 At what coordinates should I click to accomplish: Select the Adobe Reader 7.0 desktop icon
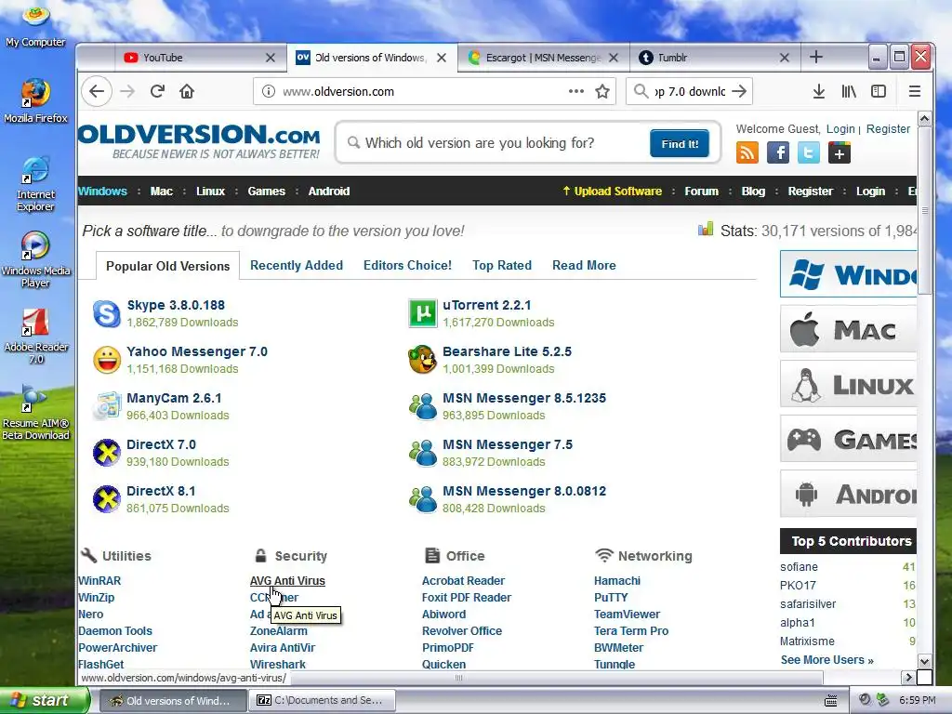tap(36, 336)
